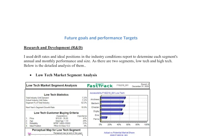
Task: Click the report ID 'F152218_001'
Action: click(x=122, y=85)
